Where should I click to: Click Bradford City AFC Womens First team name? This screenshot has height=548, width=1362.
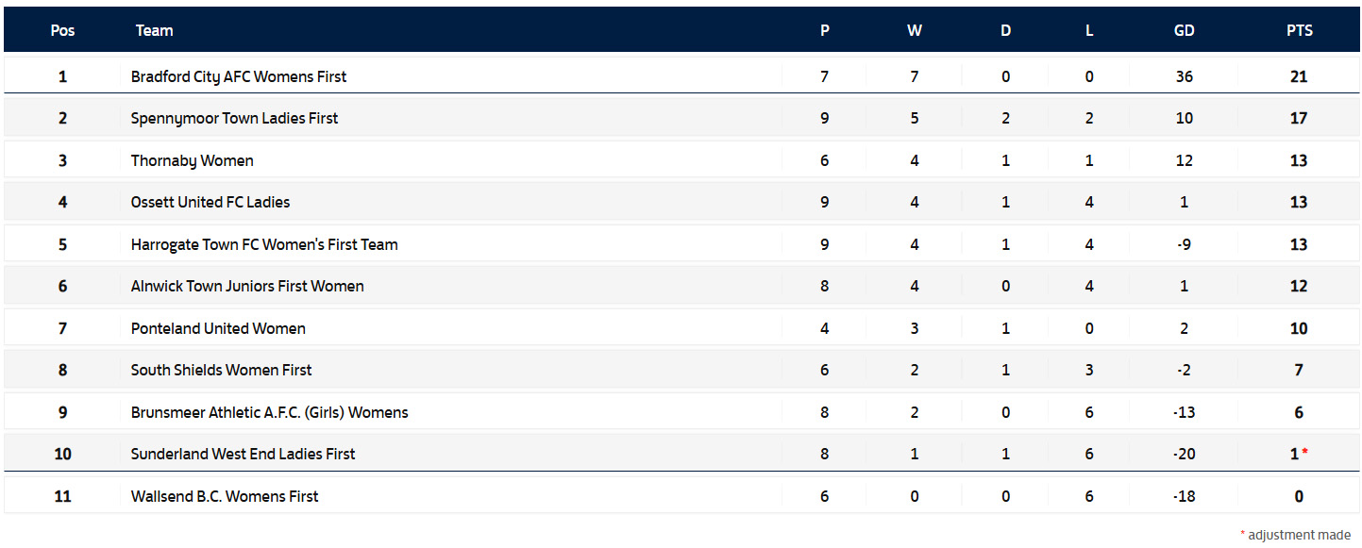click(238, 76)
